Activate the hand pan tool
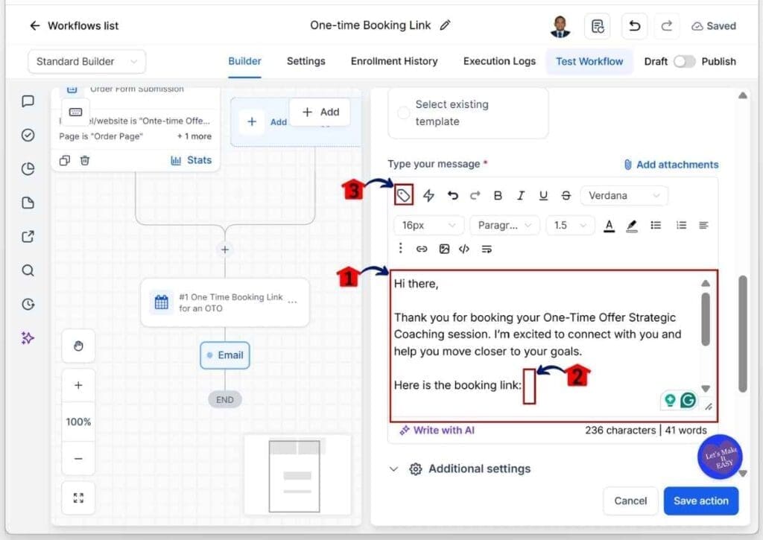The width and height of the screenshot is (763, 540). pos(78,346)
